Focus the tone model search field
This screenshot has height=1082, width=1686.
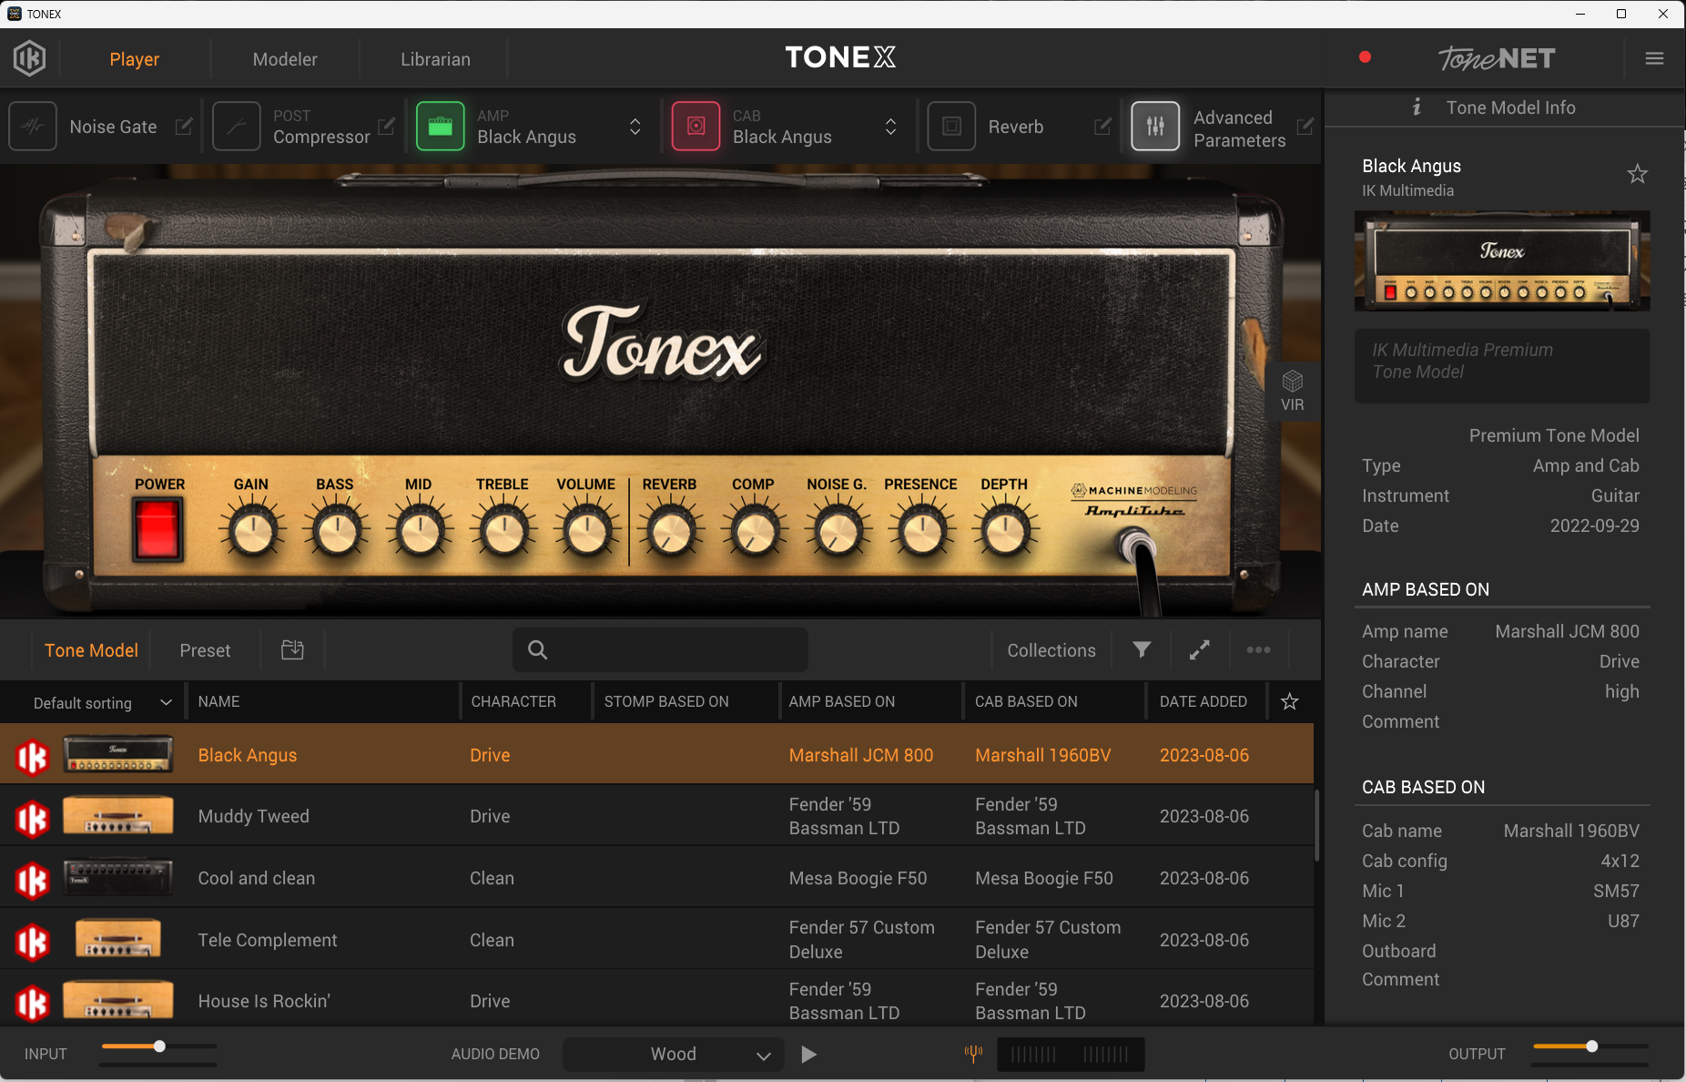tap(660, 649)
